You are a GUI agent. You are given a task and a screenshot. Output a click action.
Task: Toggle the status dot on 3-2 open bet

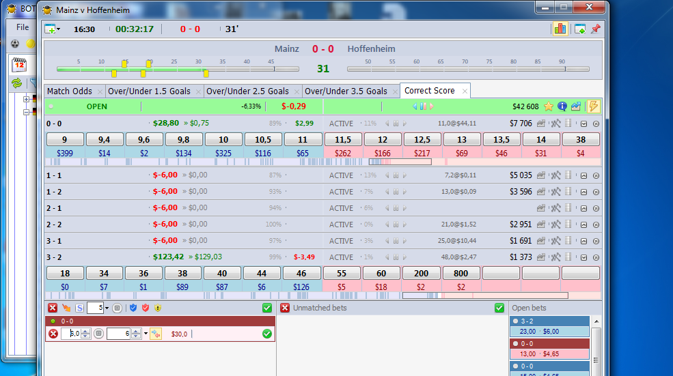[515, 321]
